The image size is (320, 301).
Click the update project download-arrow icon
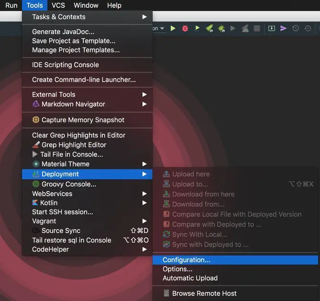(271, 29)
